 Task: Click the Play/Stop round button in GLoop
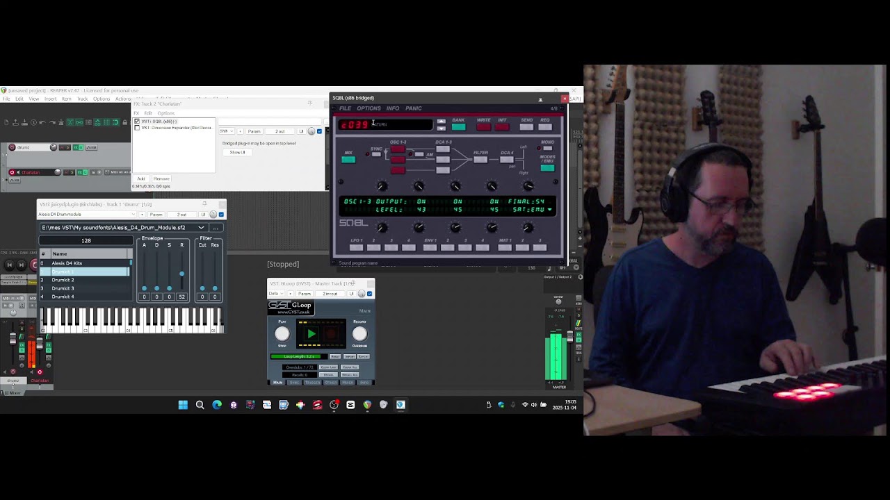[x=282, y=333]
